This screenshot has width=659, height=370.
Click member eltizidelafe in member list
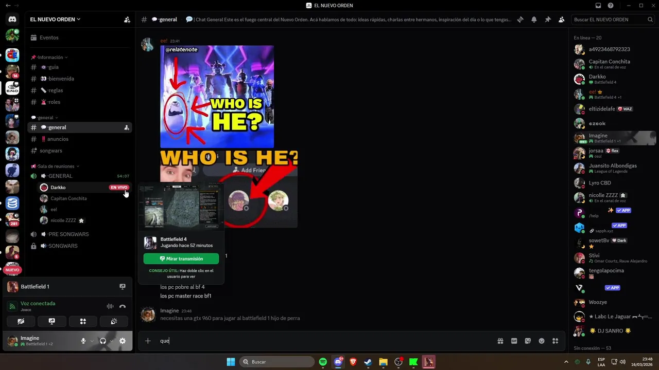coord(614,109)
